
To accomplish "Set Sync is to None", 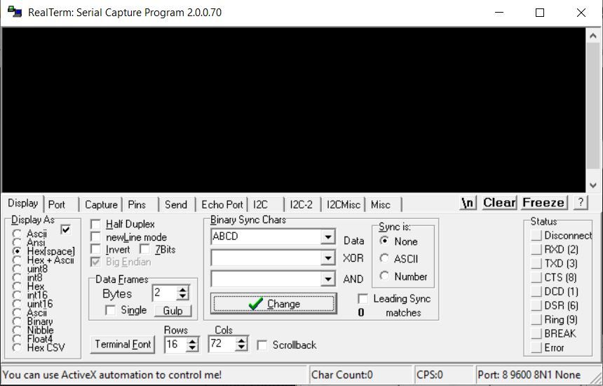I will coord(384,241).
